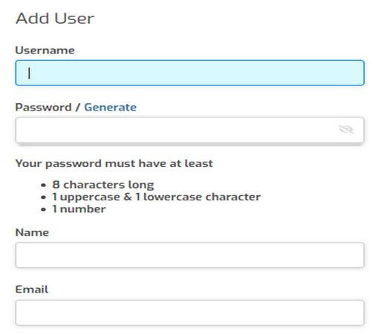Click the uppercase and lowercase requirement line
The height and width of the screenshot is (334, 375).
tap(156, 197)
